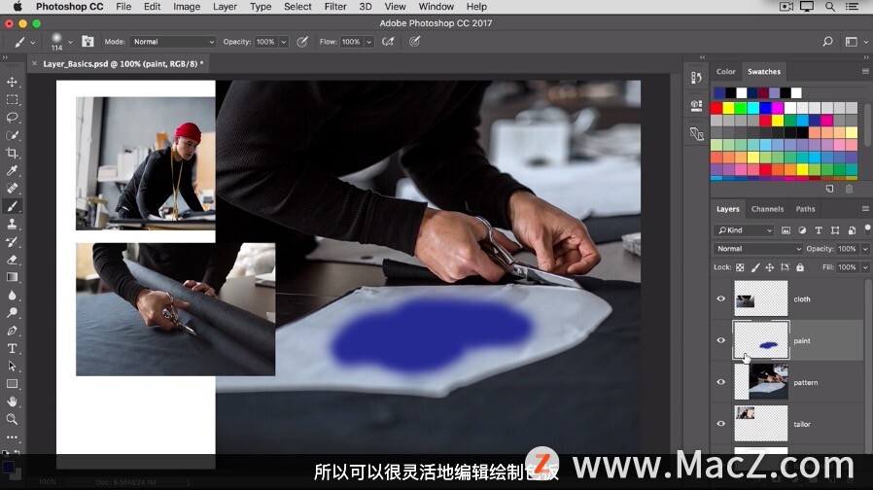Viewport: 873px width, 490px height.
Task: Toggle lock image pixels
Action: [755, 267]
